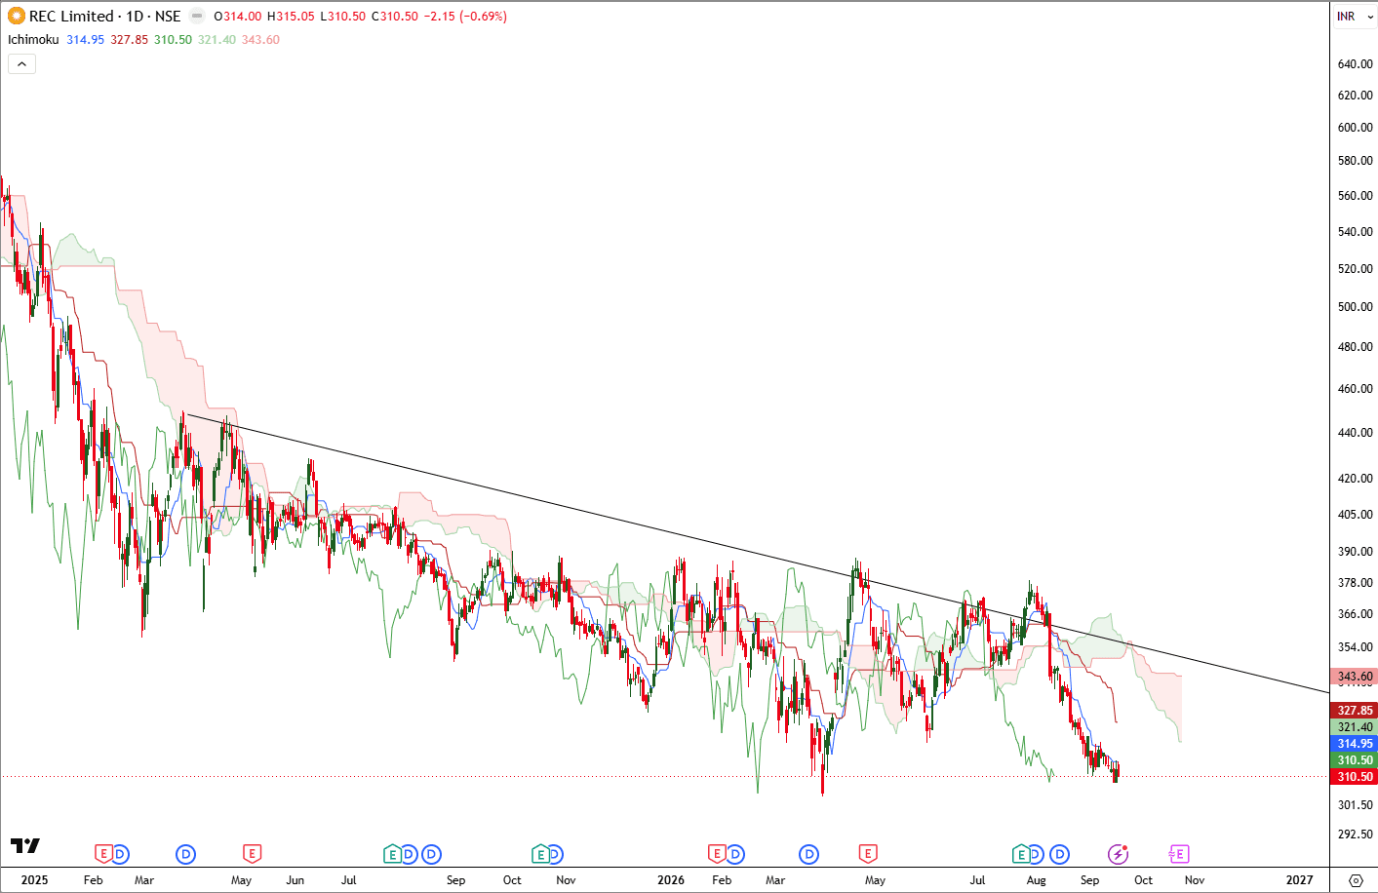Screen dimensions: 1378x893
Task: Click the light green 321.40 price scale label
Action: point(1354,727)
